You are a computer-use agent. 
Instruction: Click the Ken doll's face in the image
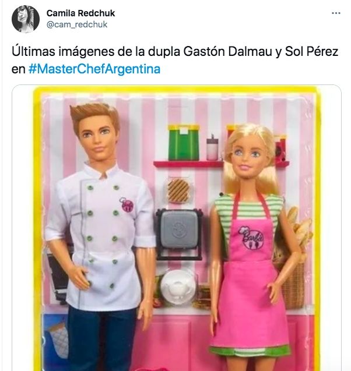coord(97,140)
